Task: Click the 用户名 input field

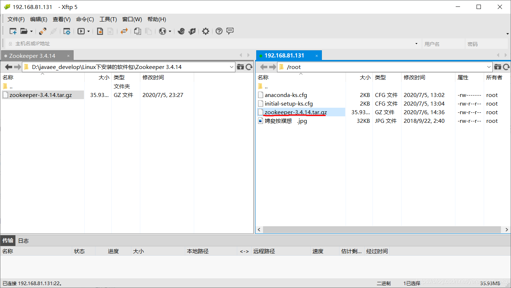Action: 443,44
